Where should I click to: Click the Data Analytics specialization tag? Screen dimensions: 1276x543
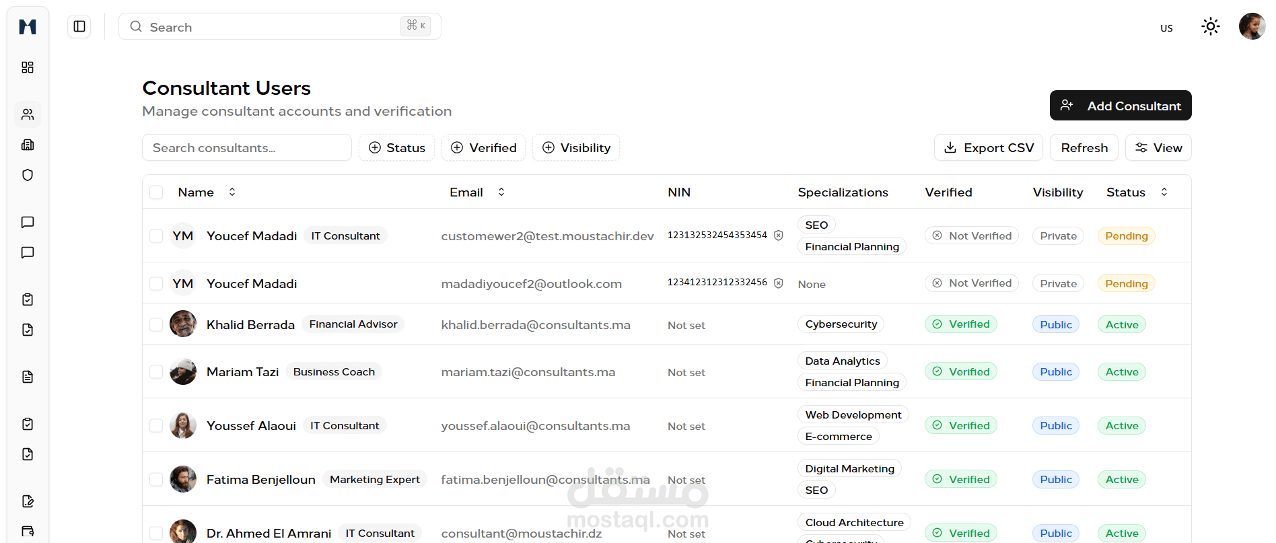(x=843, y=361)
